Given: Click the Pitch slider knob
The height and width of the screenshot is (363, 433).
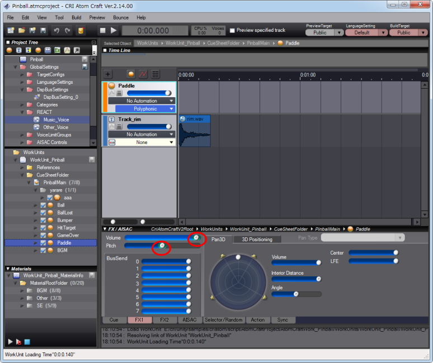Looking at the screenshot, I should click(162, 246).
